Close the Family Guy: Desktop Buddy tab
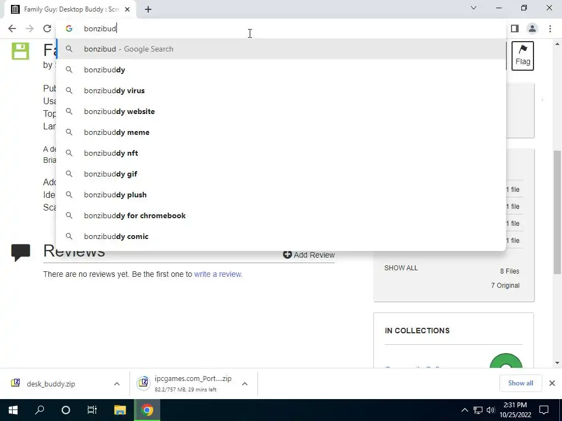 tap(127, 10)
